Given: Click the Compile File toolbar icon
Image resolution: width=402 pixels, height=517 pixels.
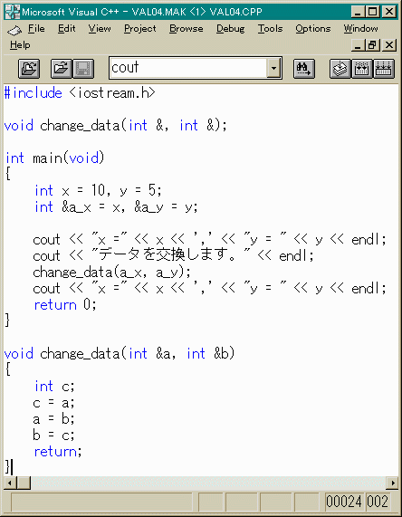Looking at the screenshot, I should (x=340, y=69).
